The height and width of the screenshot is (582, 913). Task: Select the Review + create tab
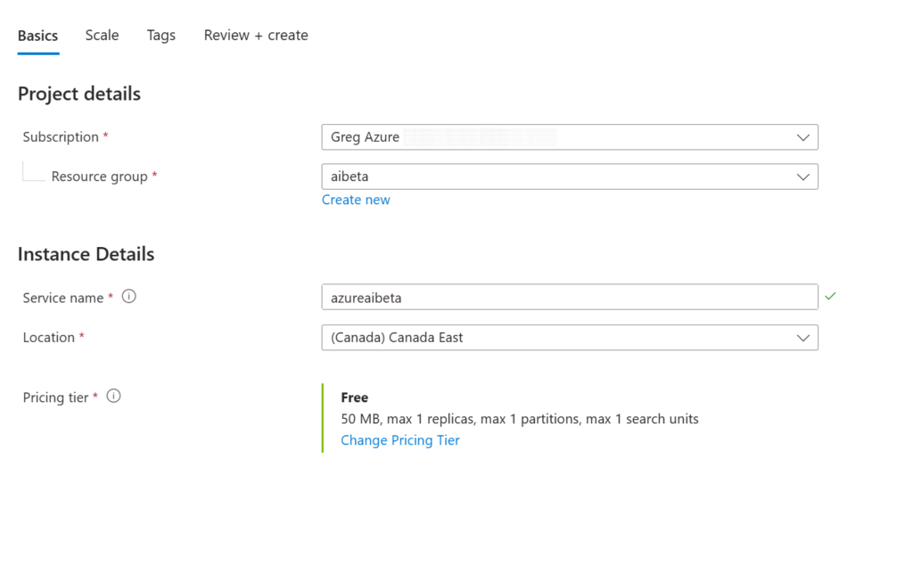256,36
